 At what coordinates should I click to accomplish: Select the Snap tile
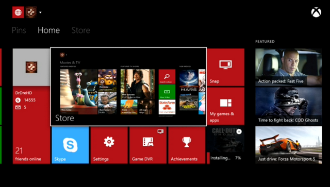point(226,67)
